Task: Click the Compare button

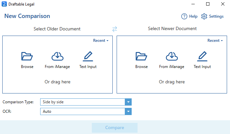Action: 115,128
